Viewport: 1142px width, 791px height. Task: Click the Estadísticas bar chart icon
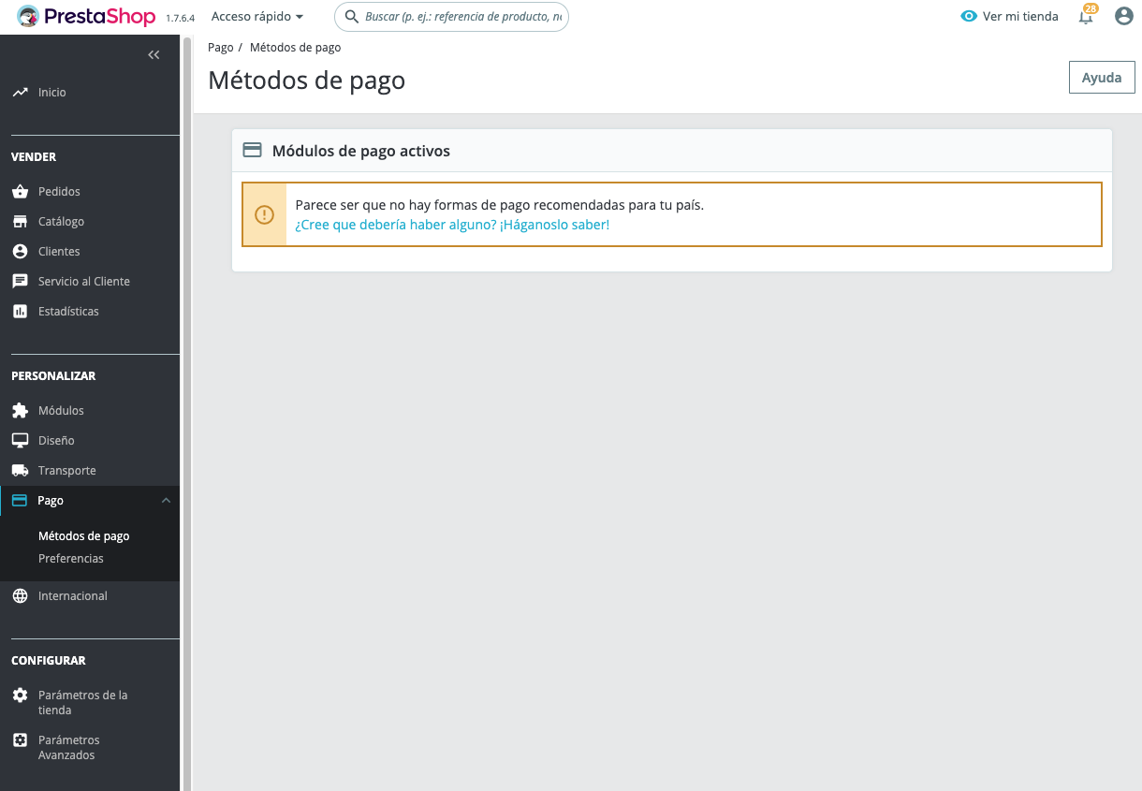pos(20,312)
